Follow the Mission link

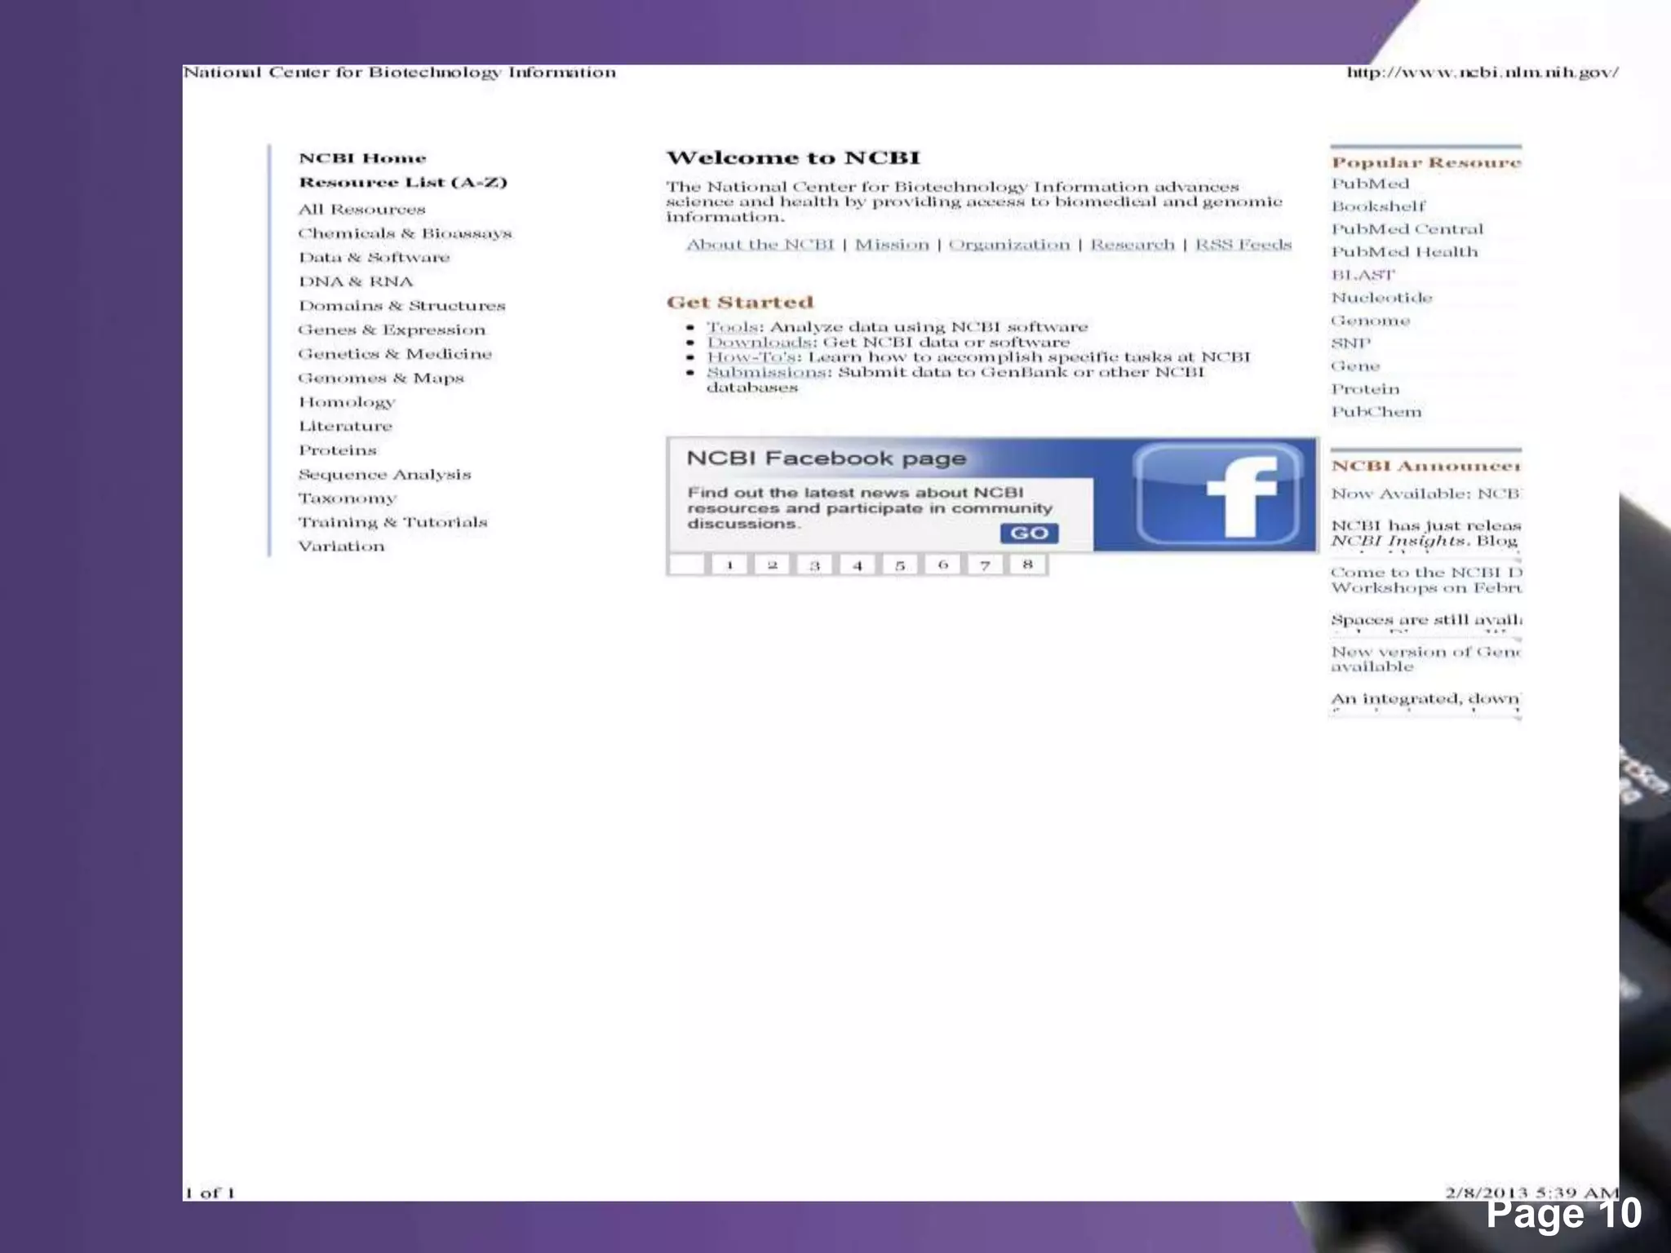892,245
